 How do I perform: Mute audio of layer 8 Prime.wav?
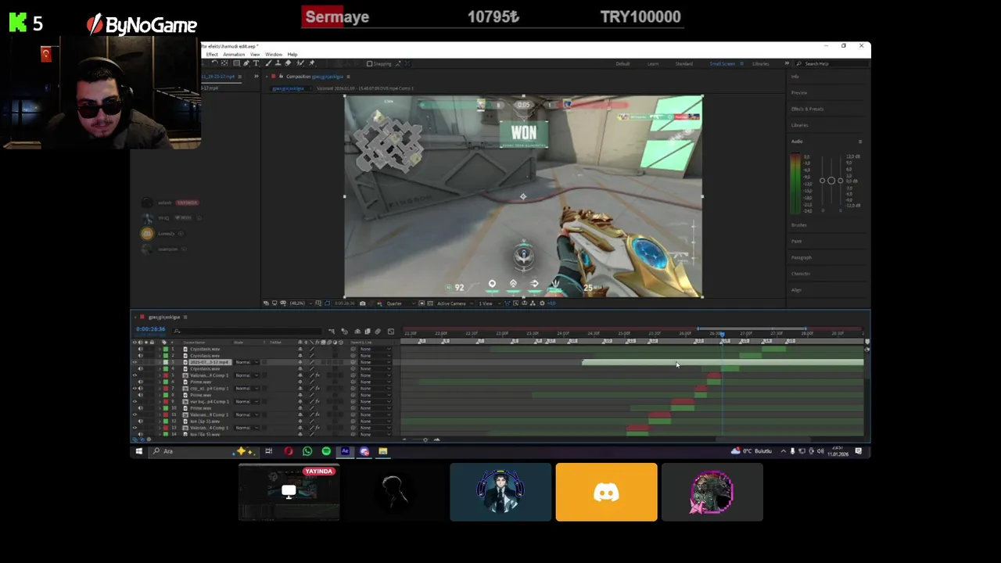(141, 395)
